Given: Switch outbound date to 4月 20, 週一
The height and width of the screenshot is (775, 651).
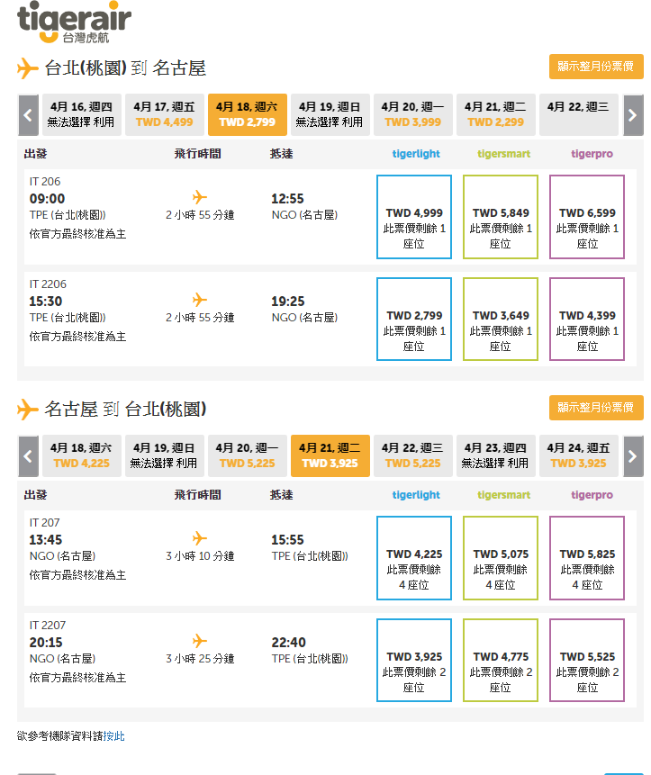Looking at the screenshot, I should (x=413, y=114).
